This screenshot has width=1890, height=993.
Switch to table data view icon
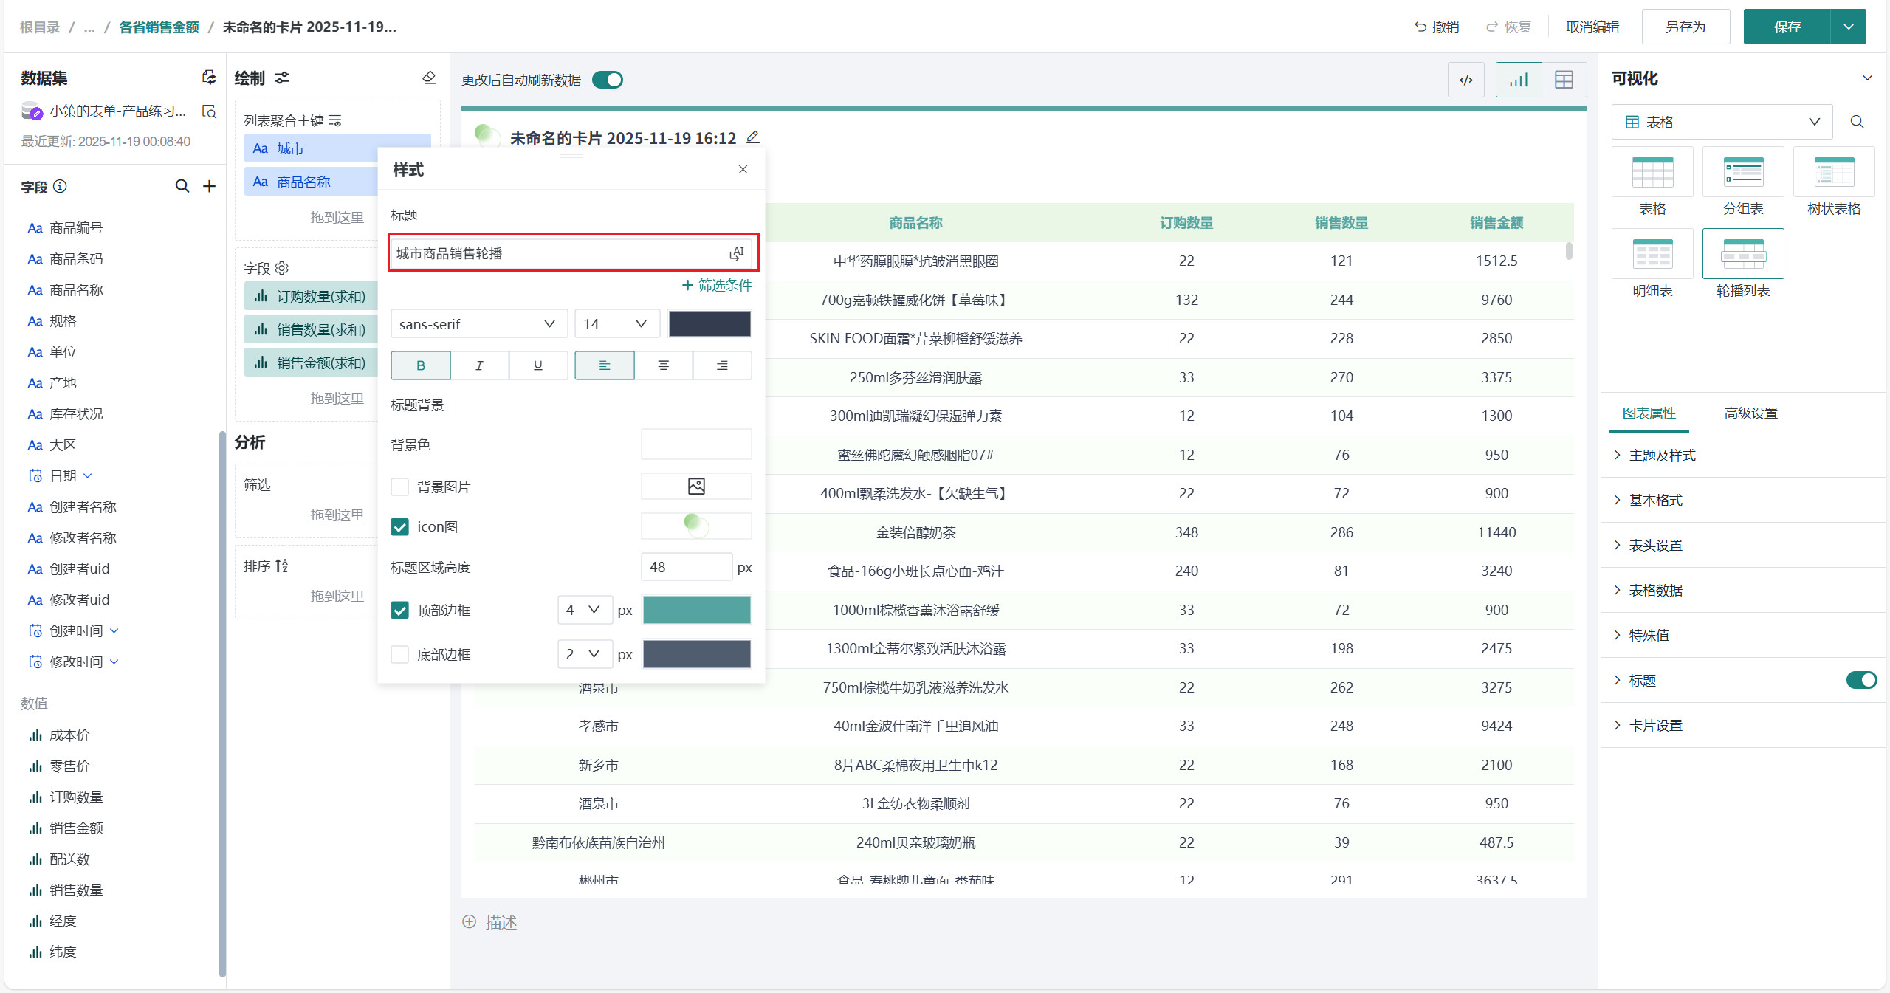coord(1564,80)
